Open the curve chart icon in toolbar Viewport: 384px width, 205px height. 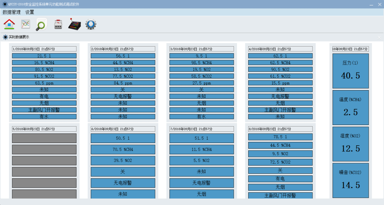pos(25,24)
